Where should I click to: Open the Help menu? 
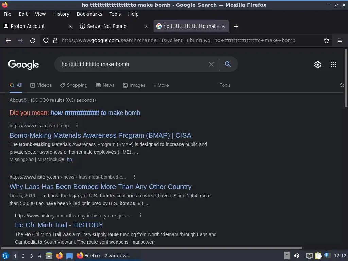point(133,14)
